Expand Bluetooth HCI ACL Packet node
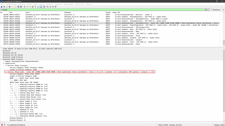This screenshot has width=225, height=126. pos(1,55)
